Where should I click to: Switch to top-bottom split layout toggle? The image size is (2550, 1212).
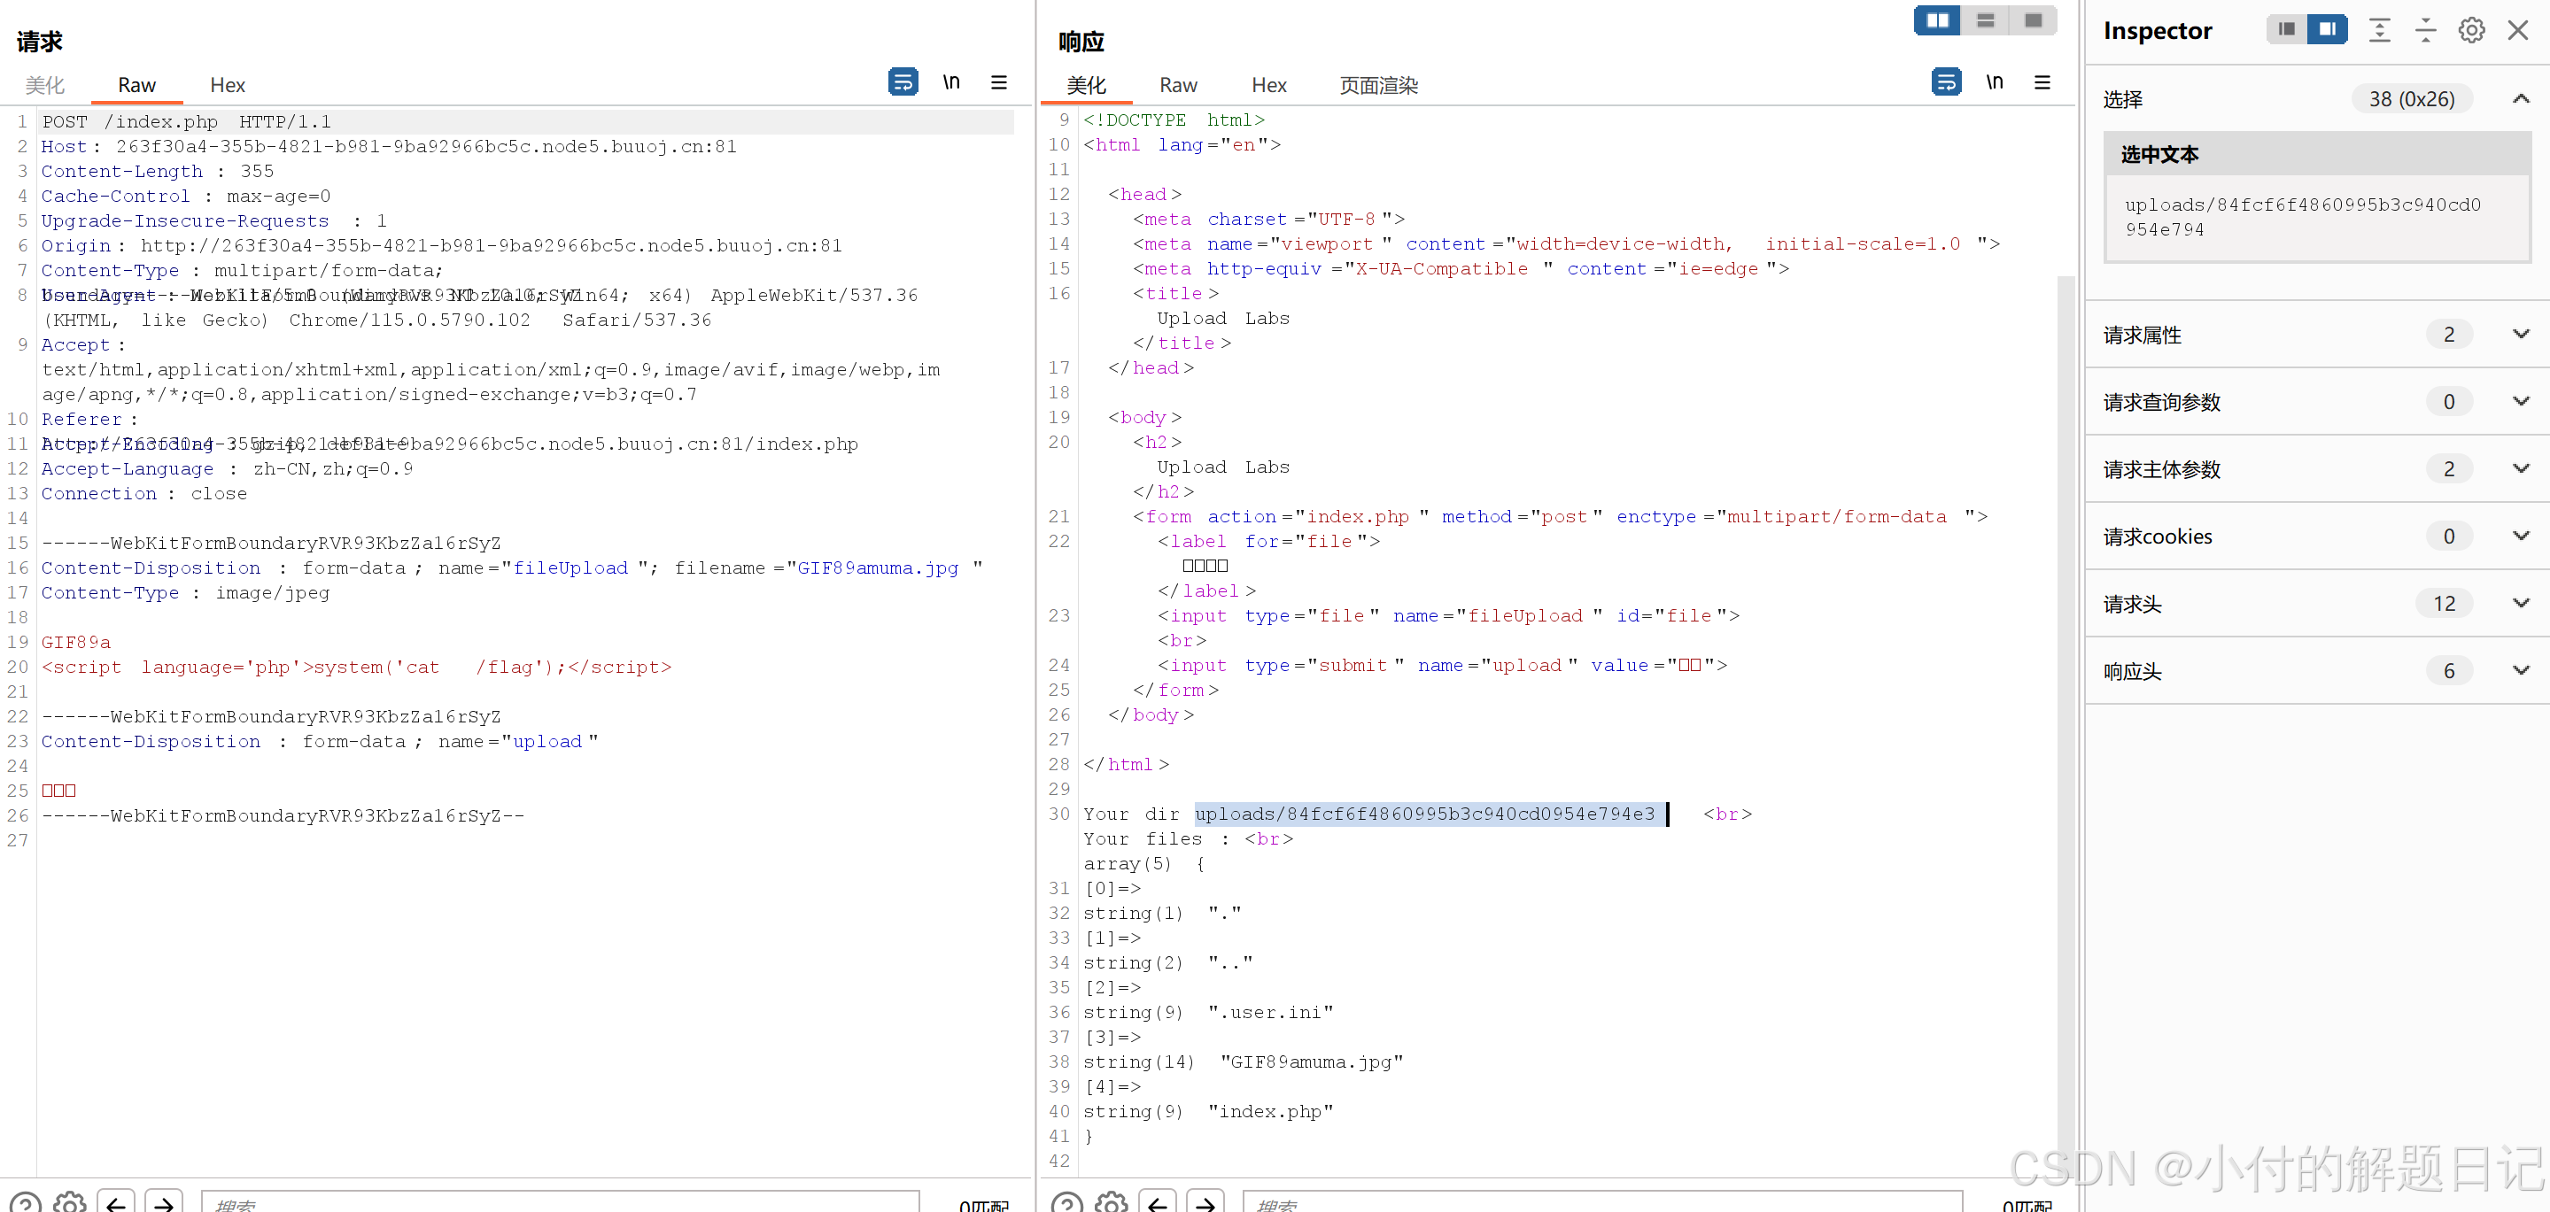pyautogui.click(x=1985, y=20)
